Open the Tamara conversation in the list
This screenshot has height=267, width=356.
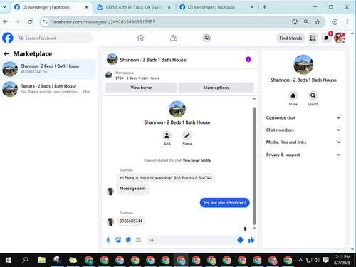[48, 89]
